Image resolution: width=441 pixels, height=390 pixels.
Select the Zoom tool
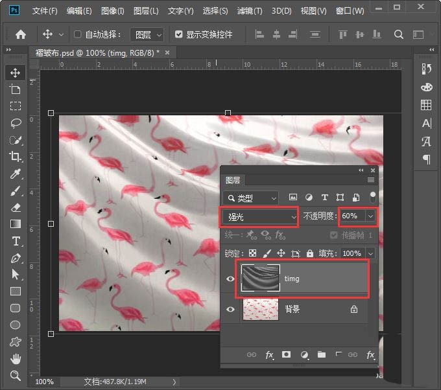pos(15,375)
